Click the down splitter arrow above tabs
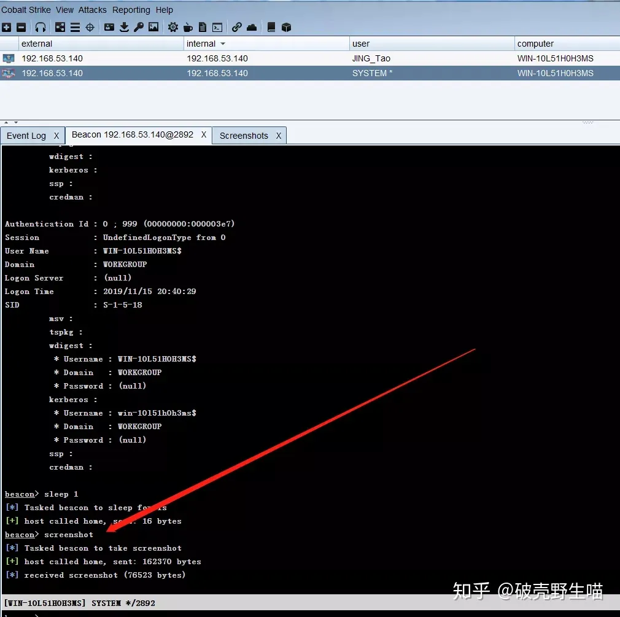Screen dimensions: 620x617 coord(16,123)
